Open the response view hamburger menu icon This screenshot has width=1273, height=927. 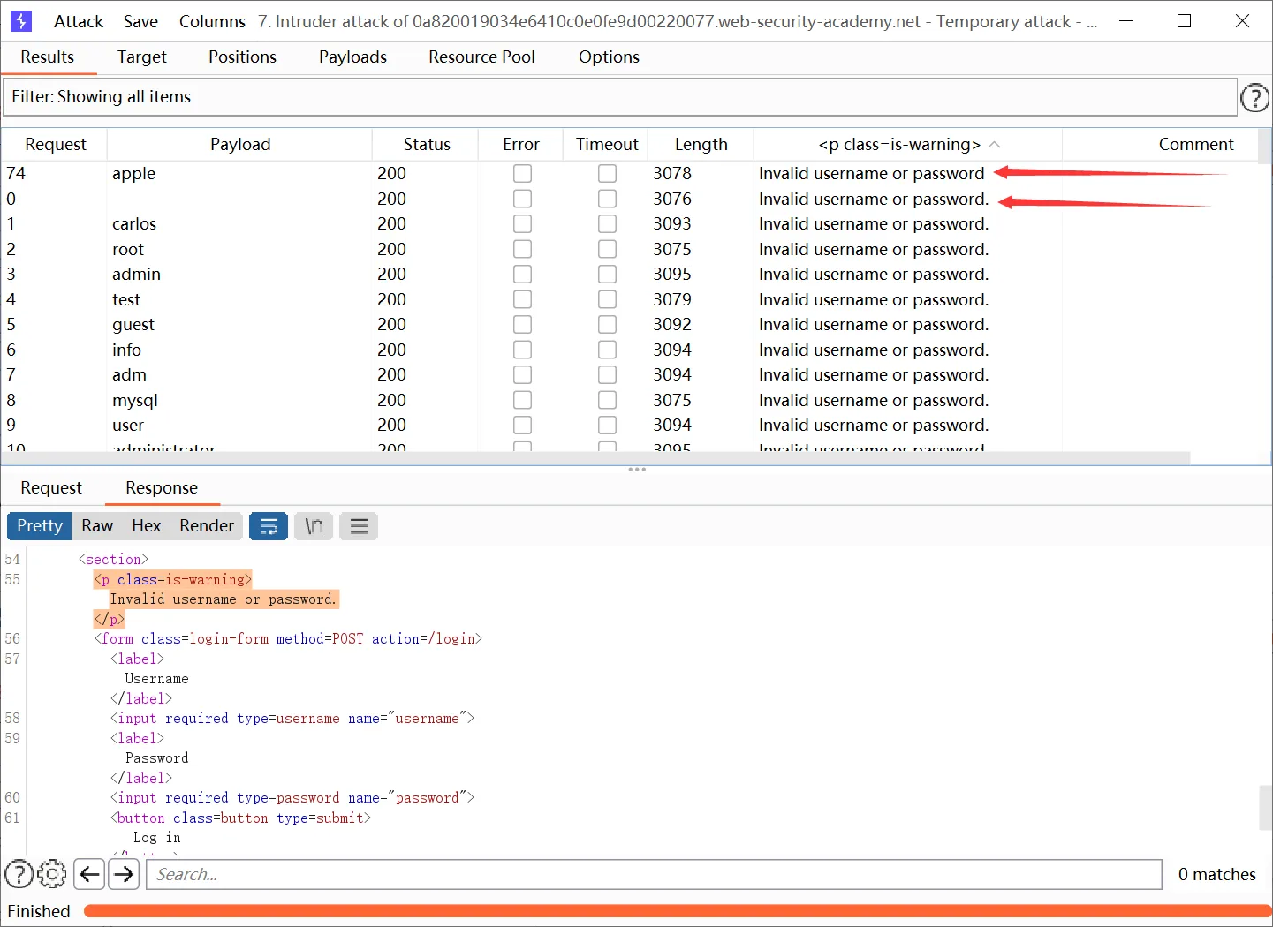pos(359,526)
